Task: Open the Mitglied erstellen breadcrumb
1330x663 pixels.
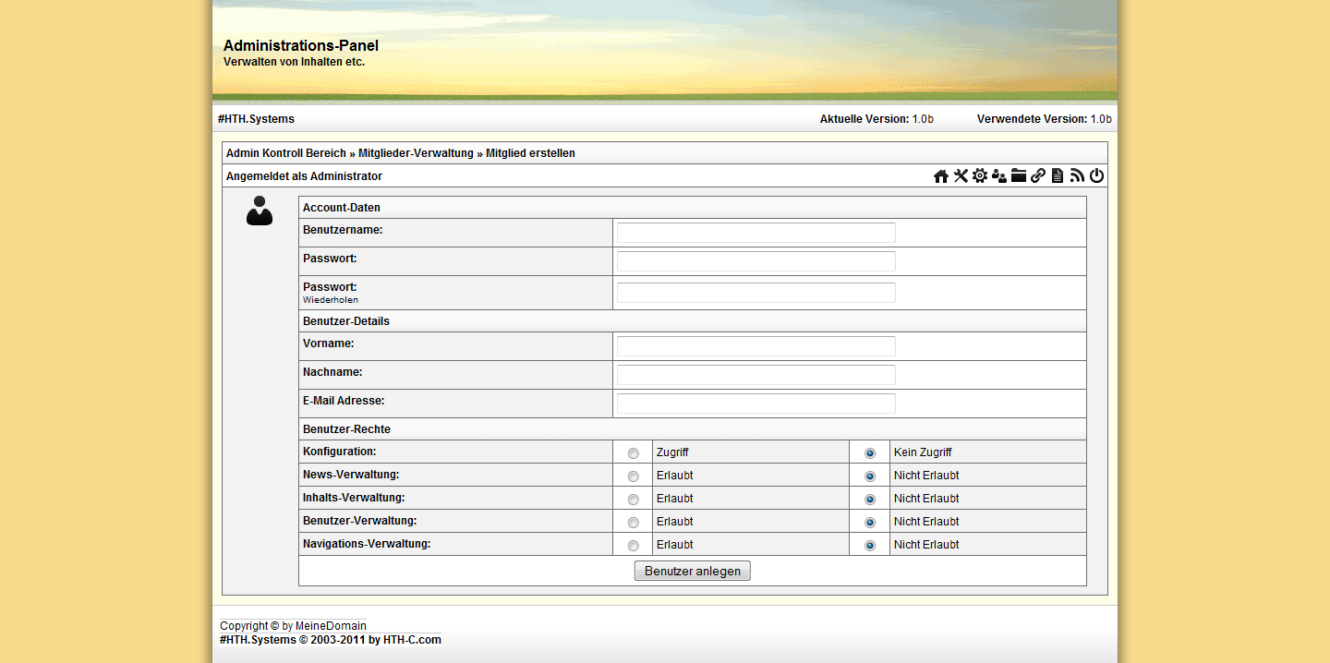Action: [x=530, y=153]
